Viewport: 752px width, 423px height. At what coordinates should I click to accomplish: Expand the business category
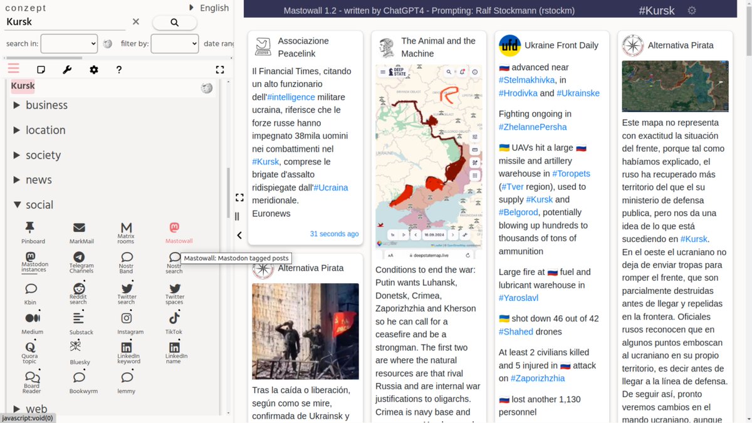coord(40,105)
